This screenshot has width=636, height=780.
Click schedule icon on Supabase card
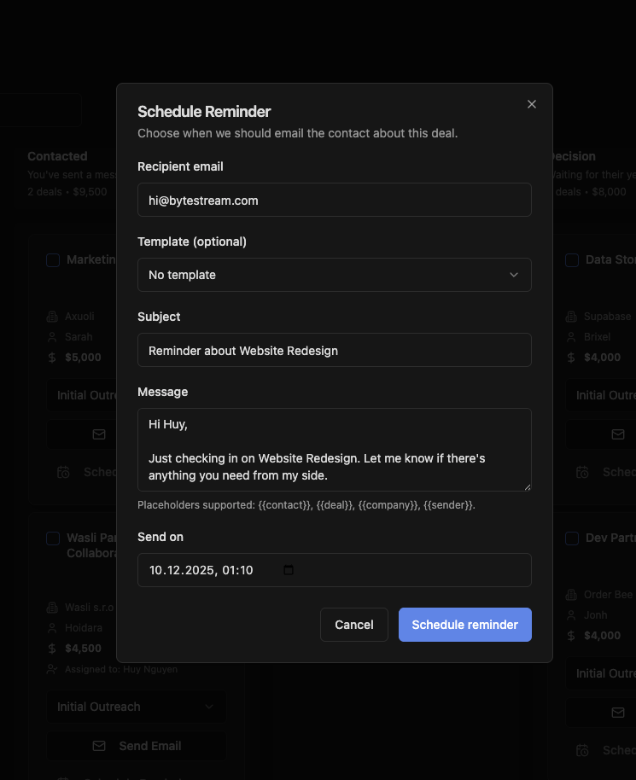pyautogui.click(x=582, y=472)
